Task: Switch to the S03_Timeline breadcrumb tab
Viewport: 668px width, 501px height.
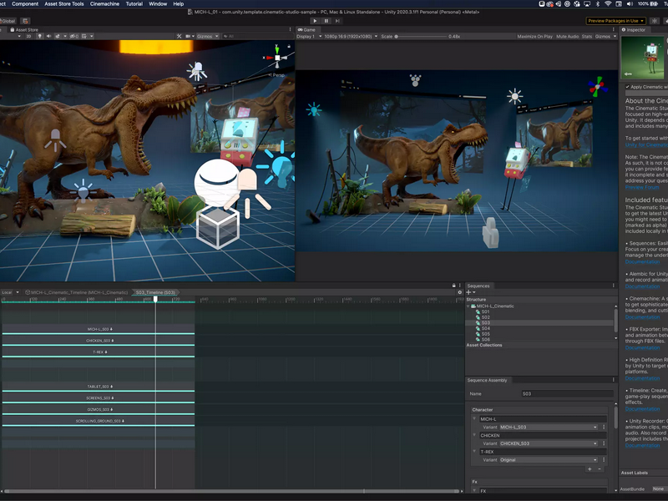Action: point(155,292)
